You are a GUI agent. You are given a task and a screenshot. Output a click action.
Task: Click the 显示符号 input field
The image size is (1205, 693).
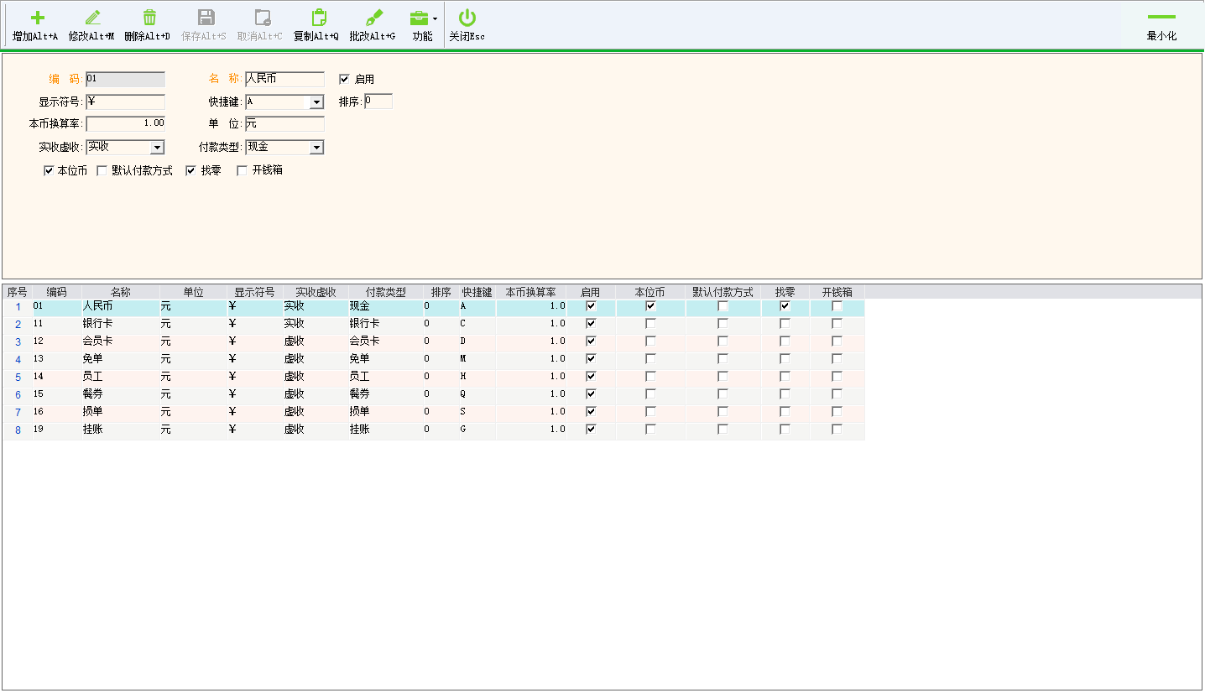126,102
